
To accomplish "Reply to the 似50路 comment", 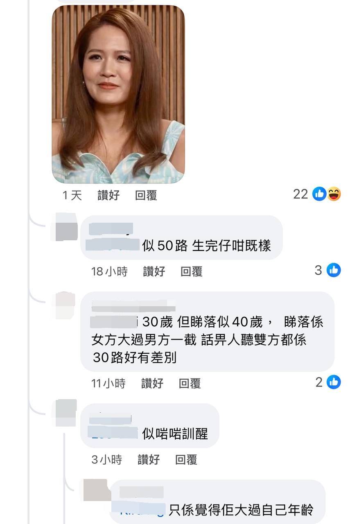I will 192,271.
